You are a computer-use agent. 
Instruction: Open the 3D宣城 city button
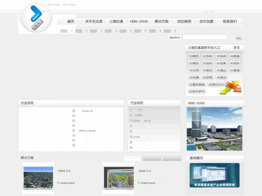pos(235,70)
